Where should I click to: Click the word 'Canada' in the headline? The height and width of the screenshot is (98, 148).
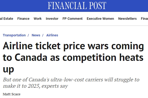[x=31, y=57]
